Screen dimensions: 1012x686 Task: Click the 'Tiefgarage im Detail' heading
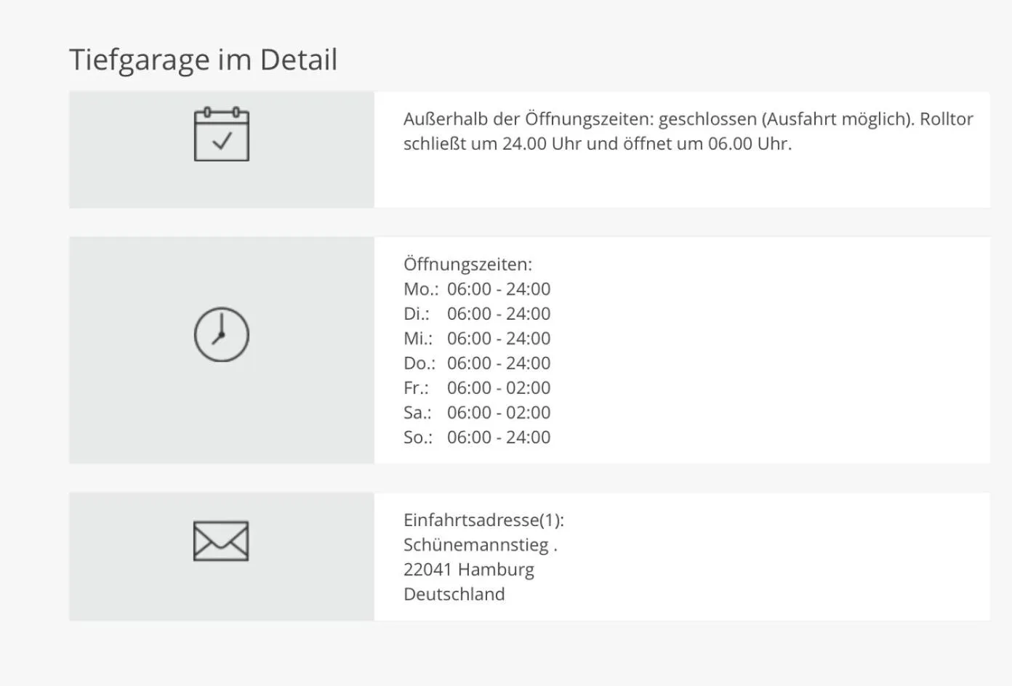[x=203, y=60]
